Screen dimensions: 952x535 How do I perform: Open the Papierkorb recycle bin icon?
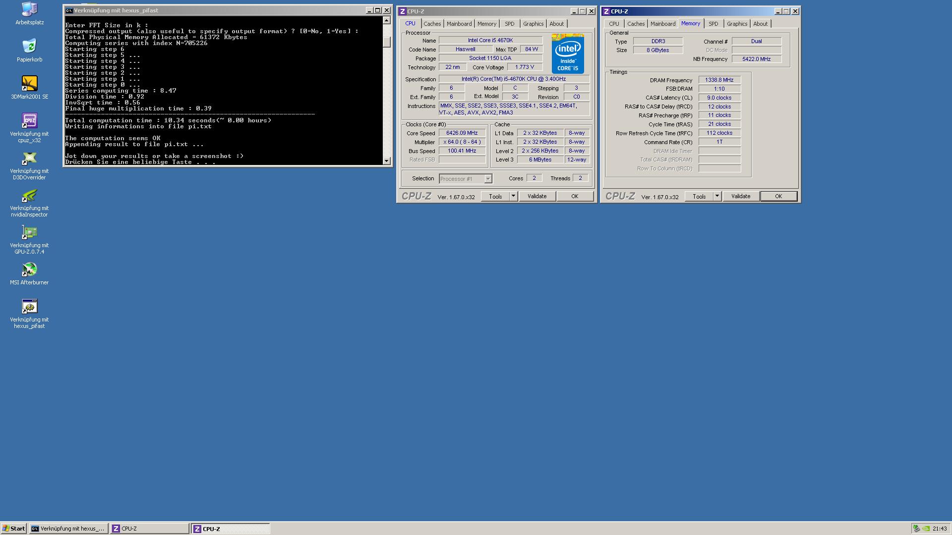tap(29, 51)
